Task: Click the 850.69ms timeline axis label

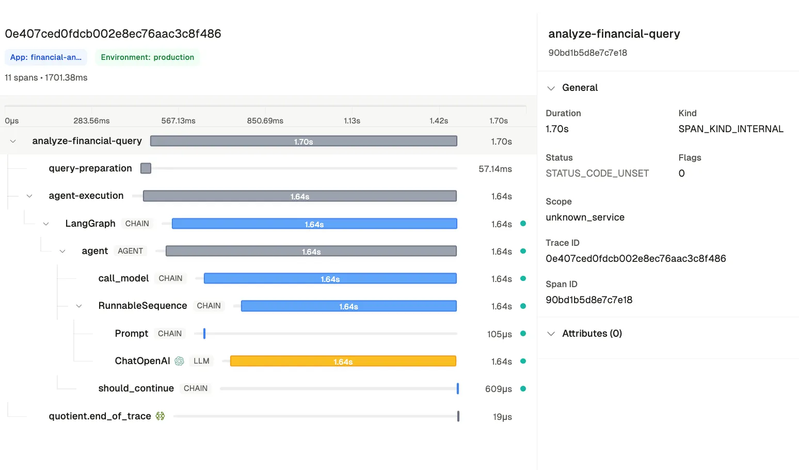Action: click(265, 120)
